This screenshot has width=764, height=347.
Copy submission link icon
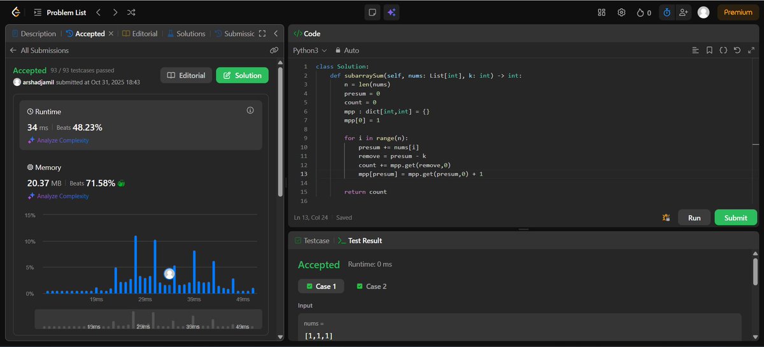point(274,50)
